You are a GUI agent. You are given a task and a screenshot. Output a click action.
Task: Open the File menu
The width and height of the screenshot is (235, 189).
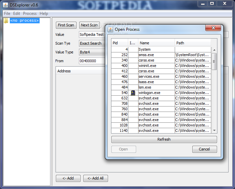point(7,14)
